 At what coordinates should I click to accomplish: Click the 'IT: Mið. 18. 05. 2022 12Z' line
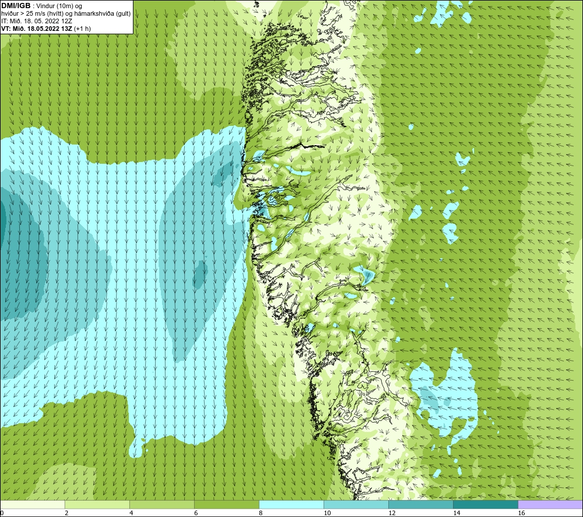coord(37,21)
